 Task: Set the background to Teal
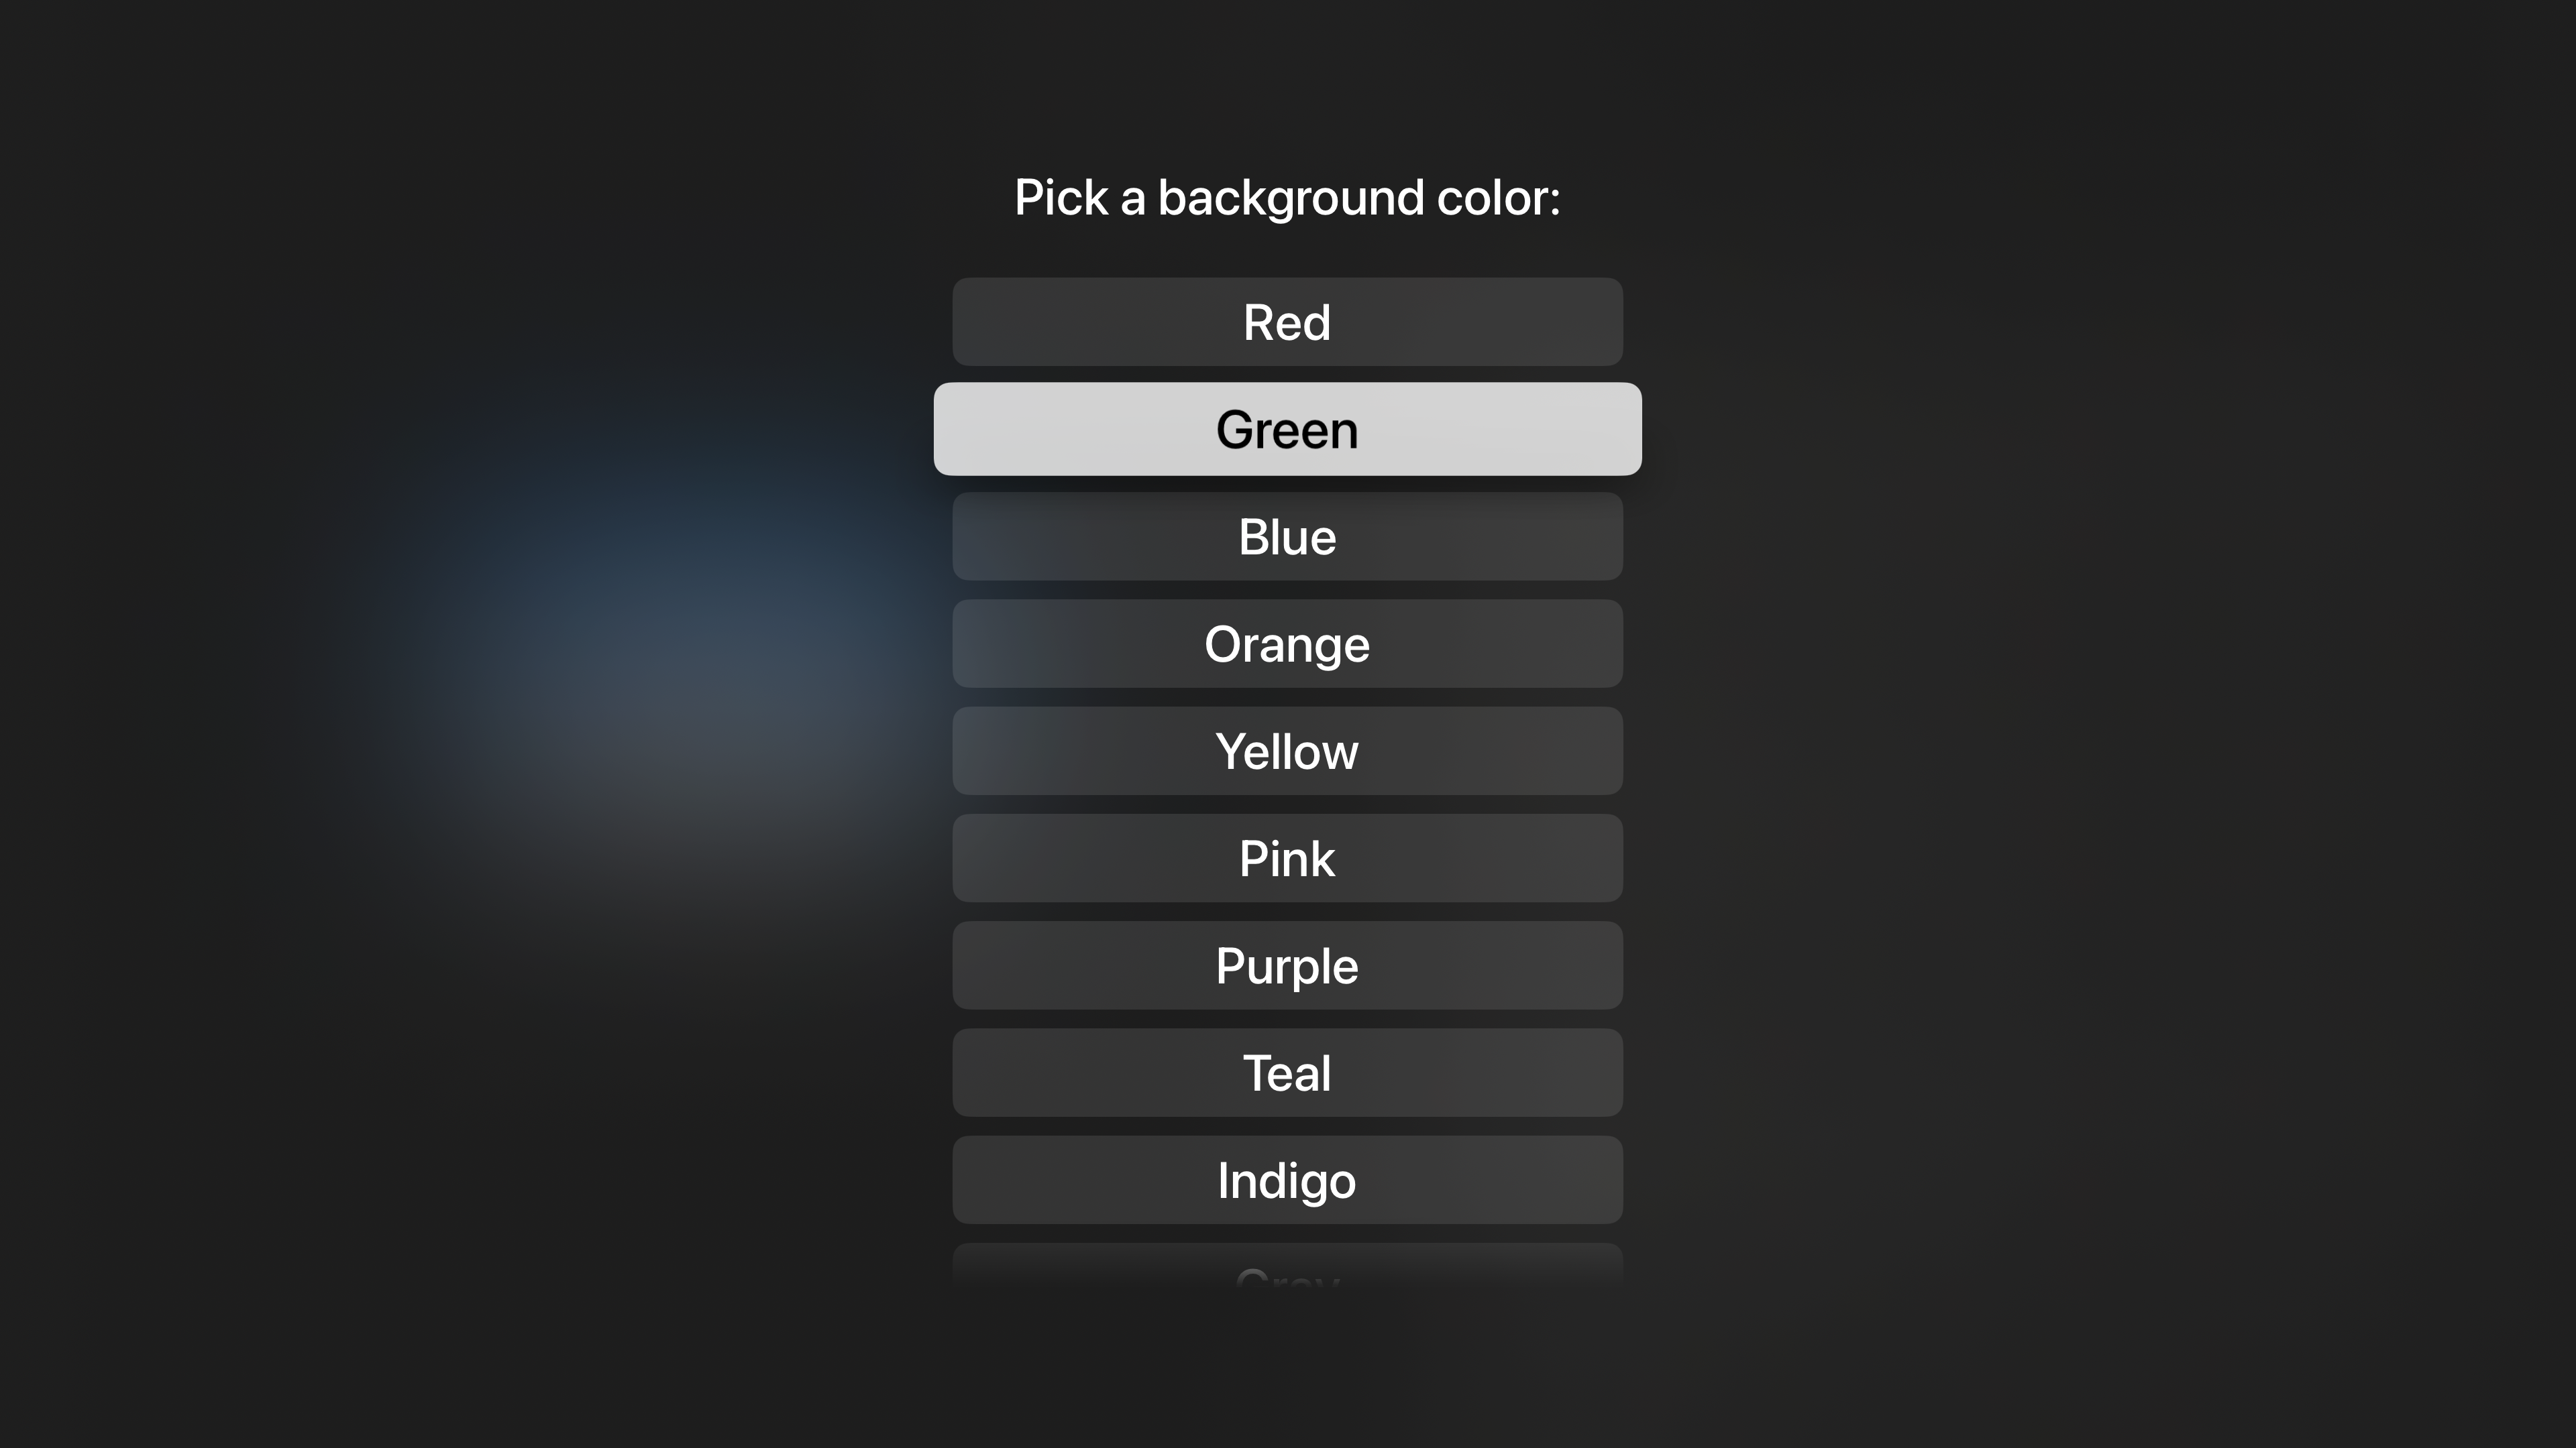point(1287,1073)
